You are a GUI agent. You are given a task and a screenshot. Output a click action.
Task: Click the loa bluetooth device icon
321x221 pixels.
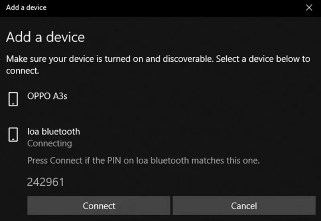pyautogui.click(x=13, y=134)
